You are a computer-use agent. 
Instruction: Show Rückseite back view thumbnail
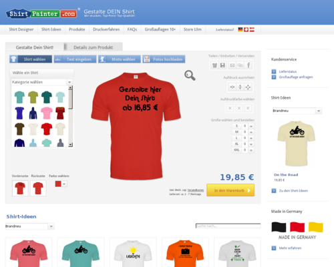click(38, 188)
